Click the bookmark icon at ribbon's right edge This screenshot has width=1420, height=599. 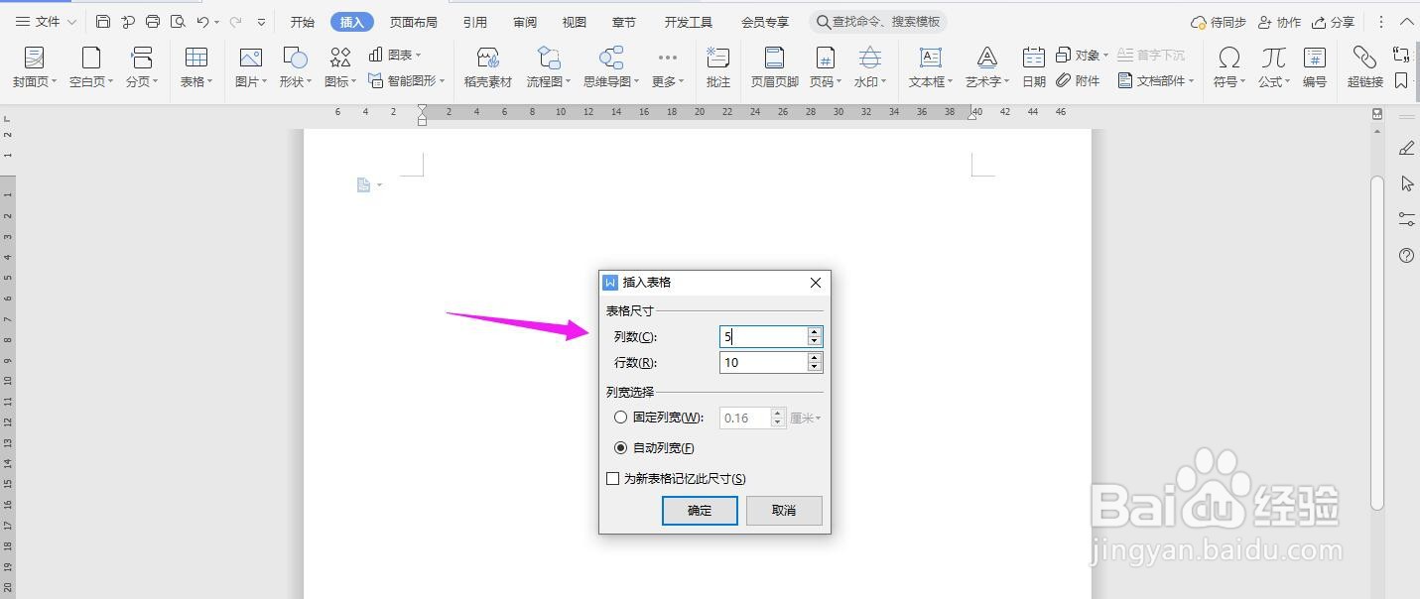[x=1401, y=80]
